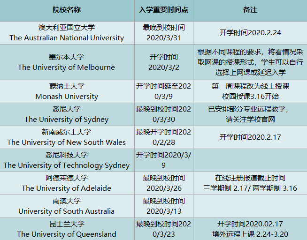Click the date 2020/3/26
The height and width of the screenshot is (240, 307).
point(164,188)
